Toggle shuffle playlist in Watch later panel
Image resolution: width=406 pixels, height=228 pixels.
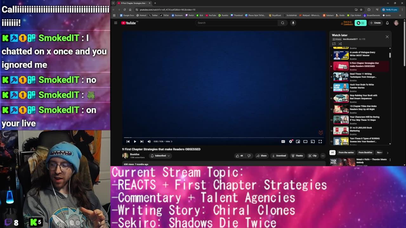340,44
